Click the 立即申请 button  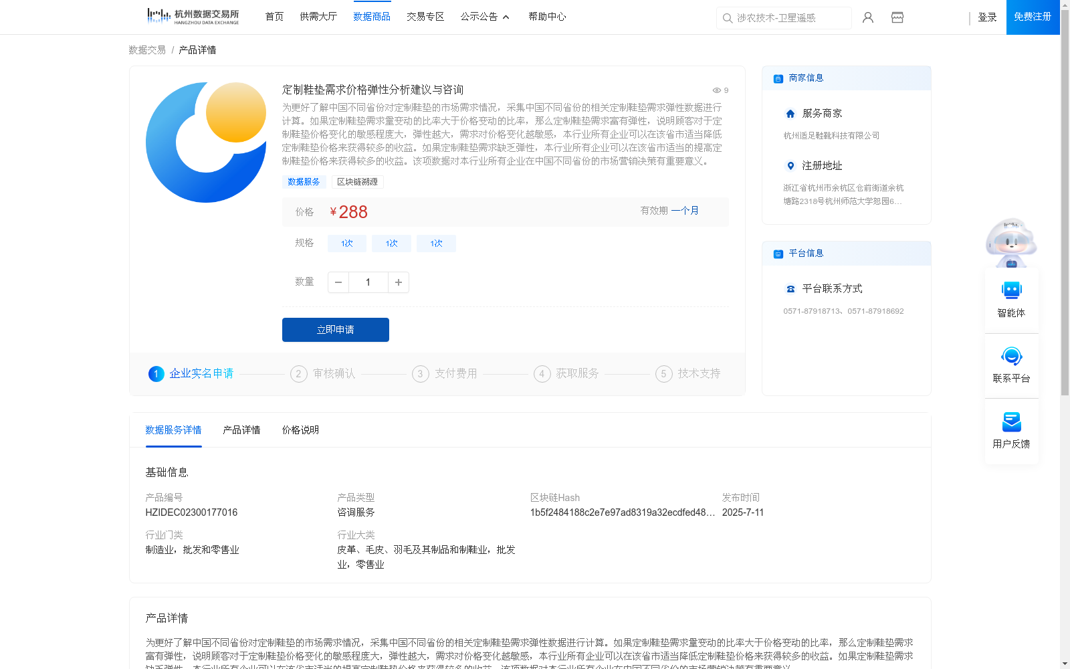click(336, 330)
